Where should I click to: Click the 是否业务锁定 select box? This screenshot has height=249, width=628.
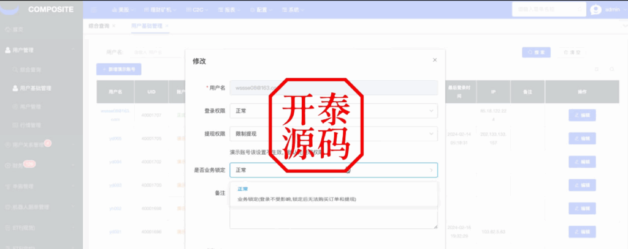pyautogui.click(x=334, y=170)
